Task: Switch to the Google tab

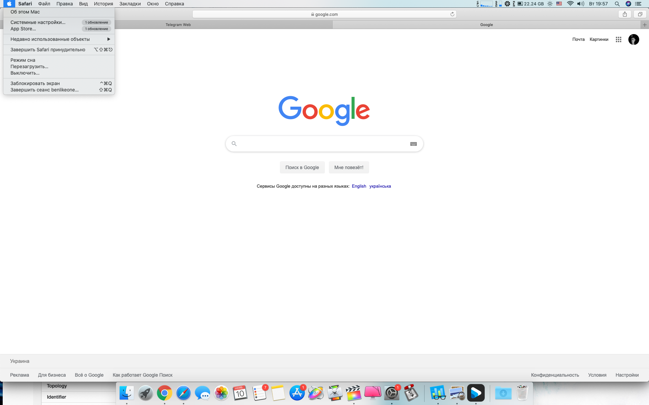Action: tap(486, 25)
